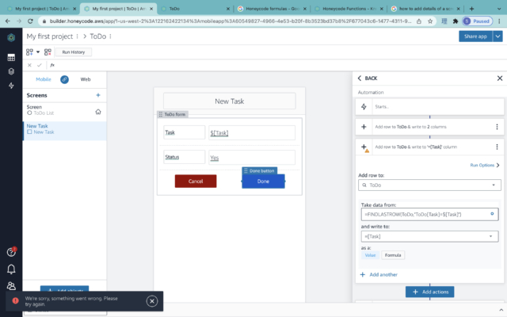Dismiss the error notification toast
Screen dimensions: 507x317
152,301
